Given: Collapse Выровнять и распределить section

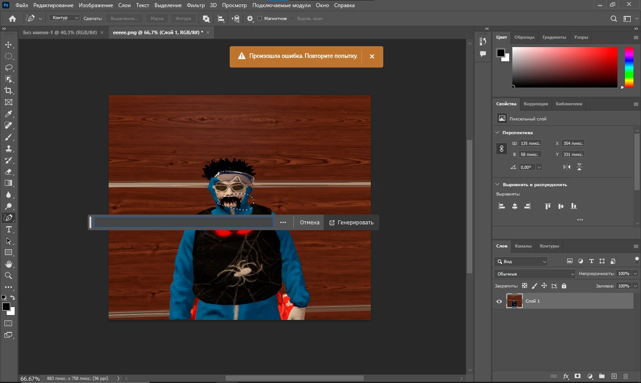Looking at the screenshot, I should 497,184.
